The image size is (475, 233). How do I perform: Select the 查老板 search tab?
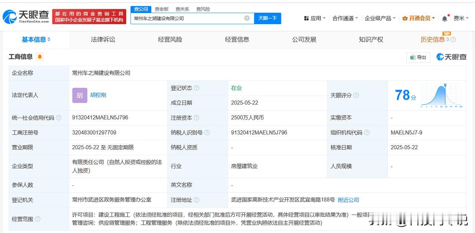pos(162,9)
